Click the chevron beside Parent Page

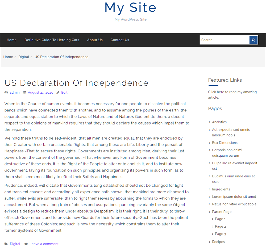[x=210, y=212]
